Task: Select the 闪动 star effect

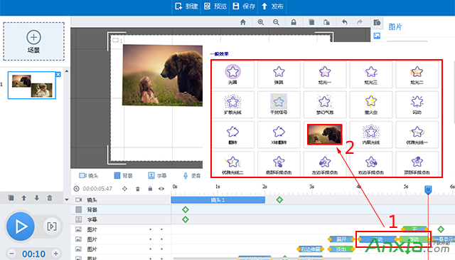Action: pyautogui.click(x=417, y=105)
